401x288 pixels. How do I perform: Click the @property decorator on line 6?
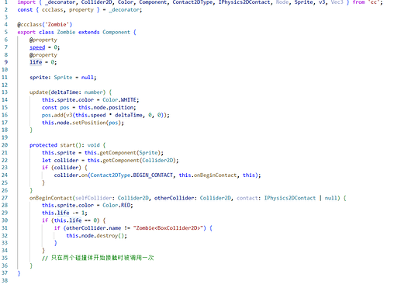point(43,40)
